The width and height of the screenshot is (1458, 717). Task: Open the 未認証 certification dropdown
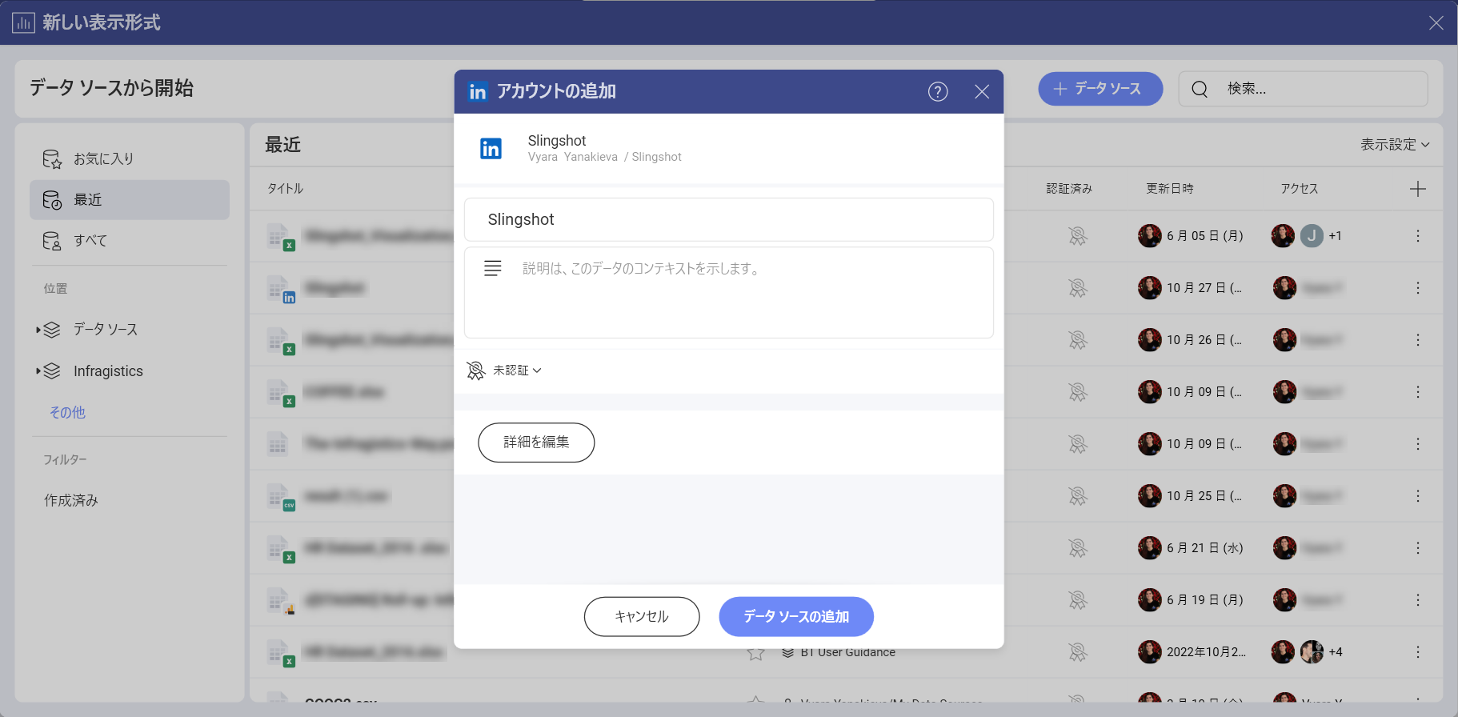pos(504,371)
